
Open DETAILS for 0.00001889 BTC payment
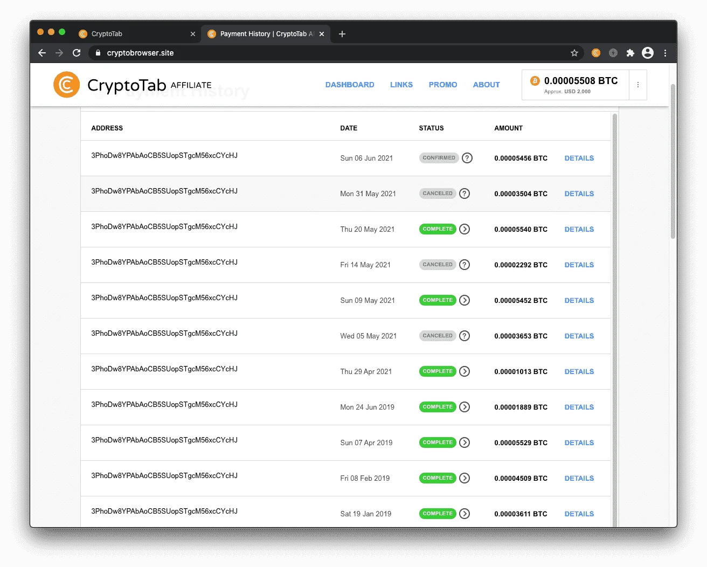coord(579,407)
